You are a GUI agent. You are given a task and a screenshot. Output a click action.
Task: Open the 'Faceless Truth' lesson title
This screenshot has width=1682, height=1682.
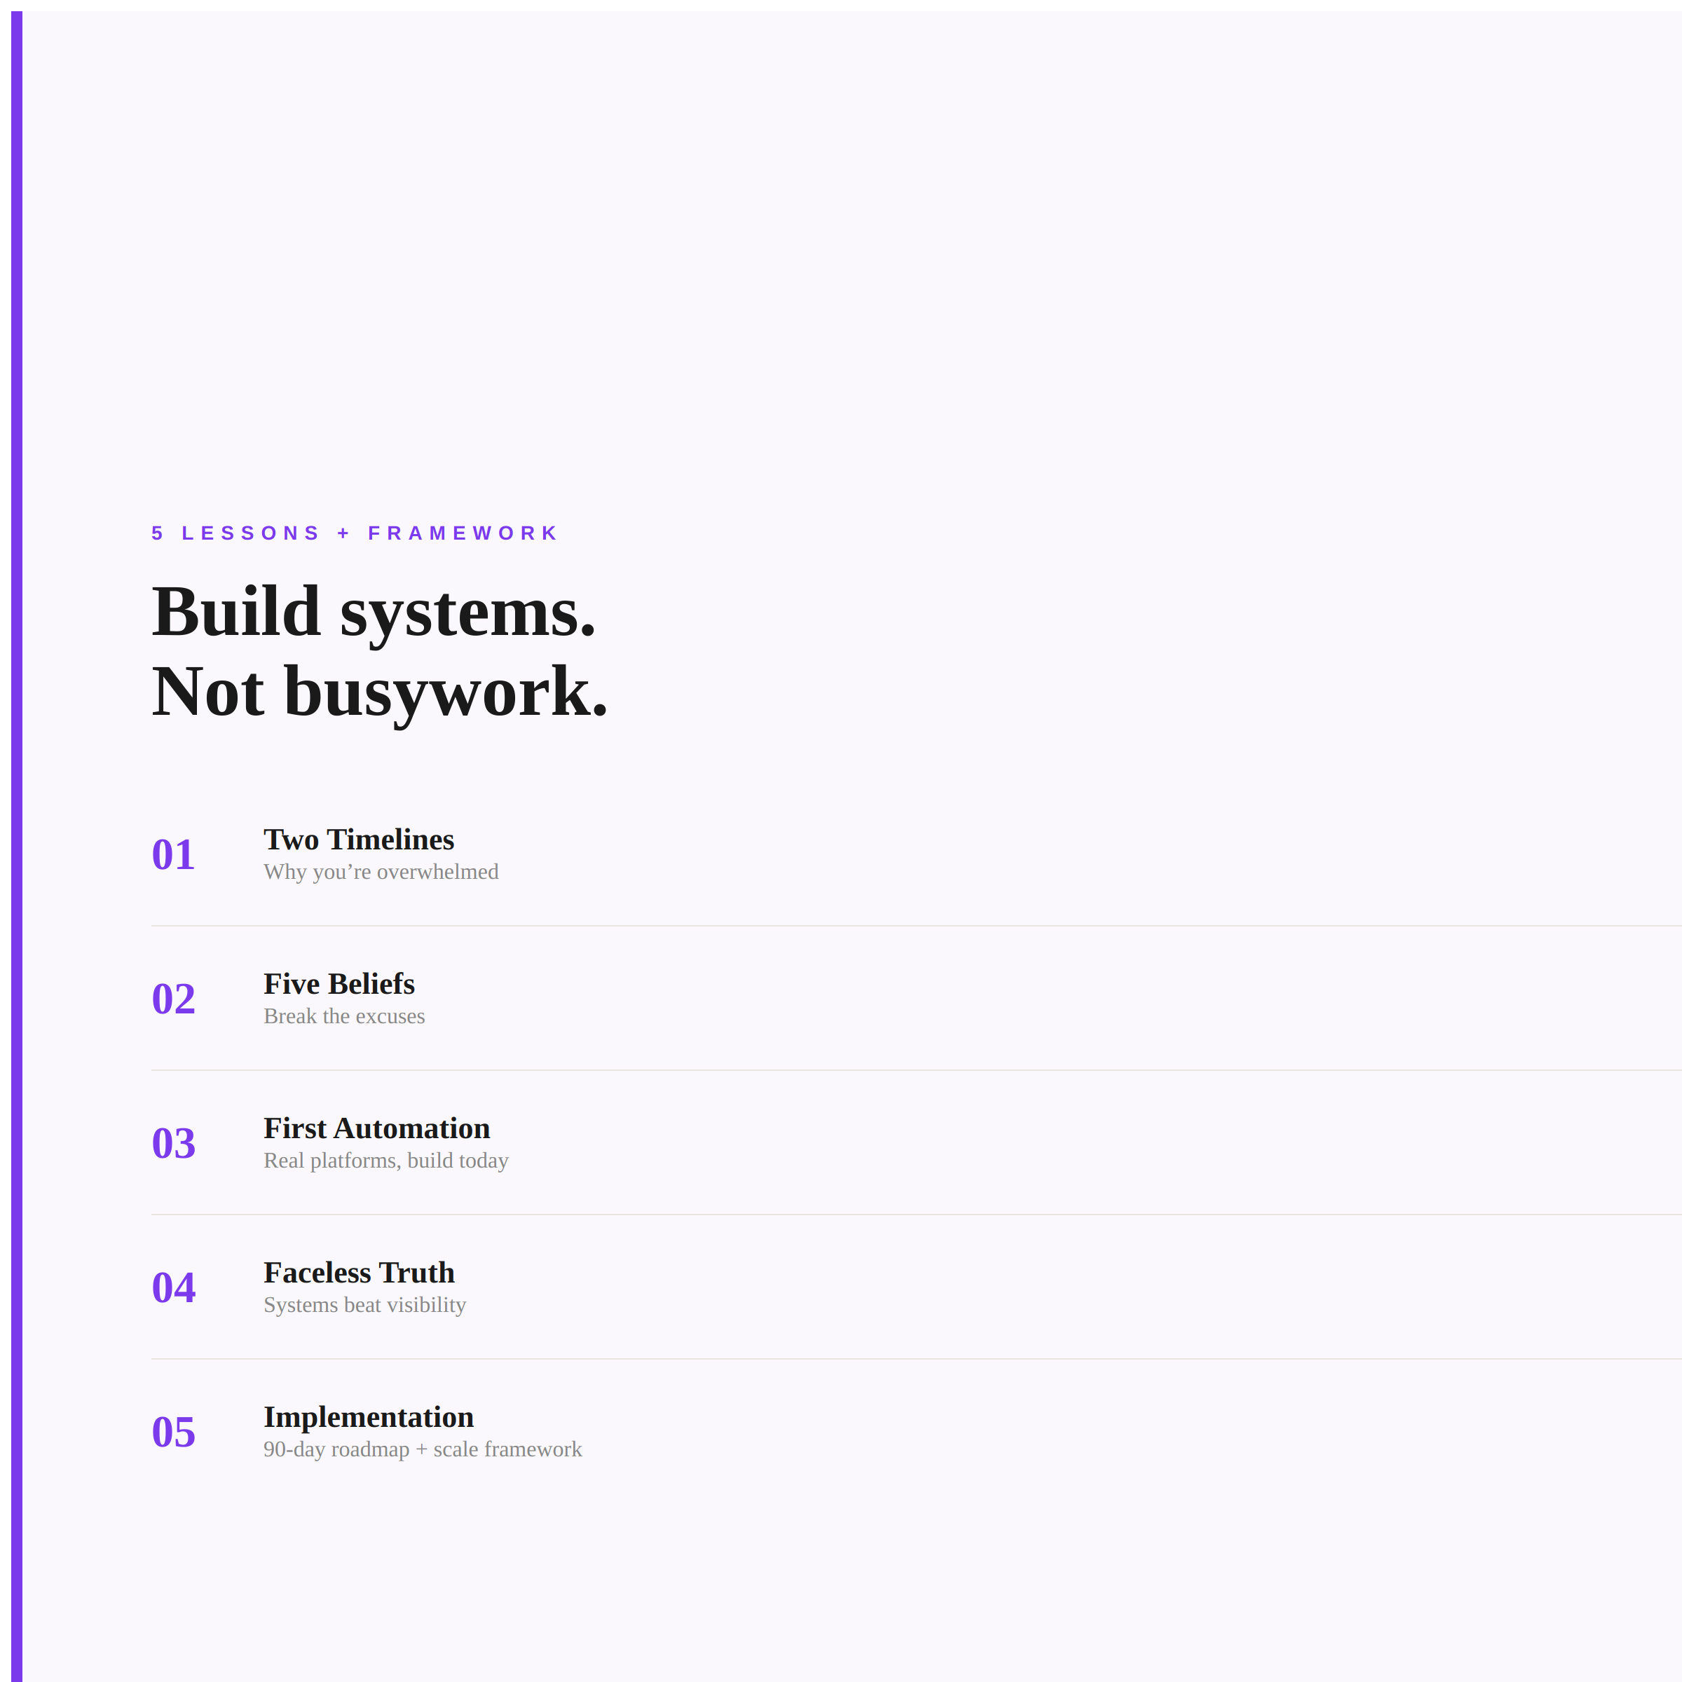pyautogui.click(x=359, y=1273)
